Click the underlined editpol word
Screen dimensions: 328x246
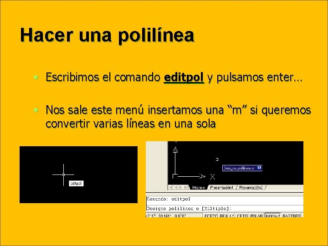pos(184,77)
